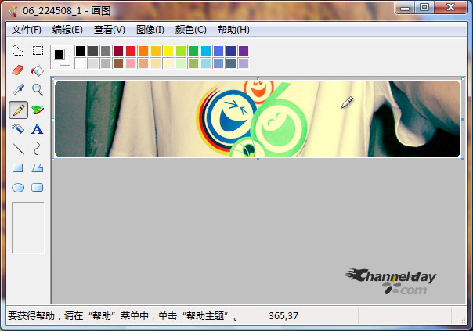Choose the Eraser tool
473x331 pixels.
click(x=18, y=70)
